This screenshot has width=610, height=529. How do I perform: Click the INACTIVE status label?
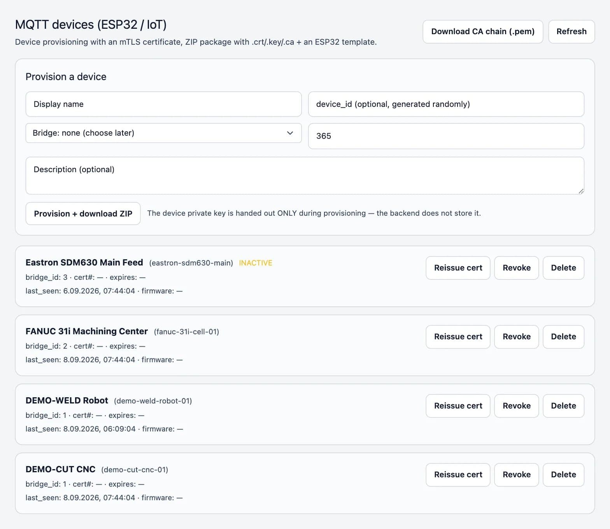256,263
